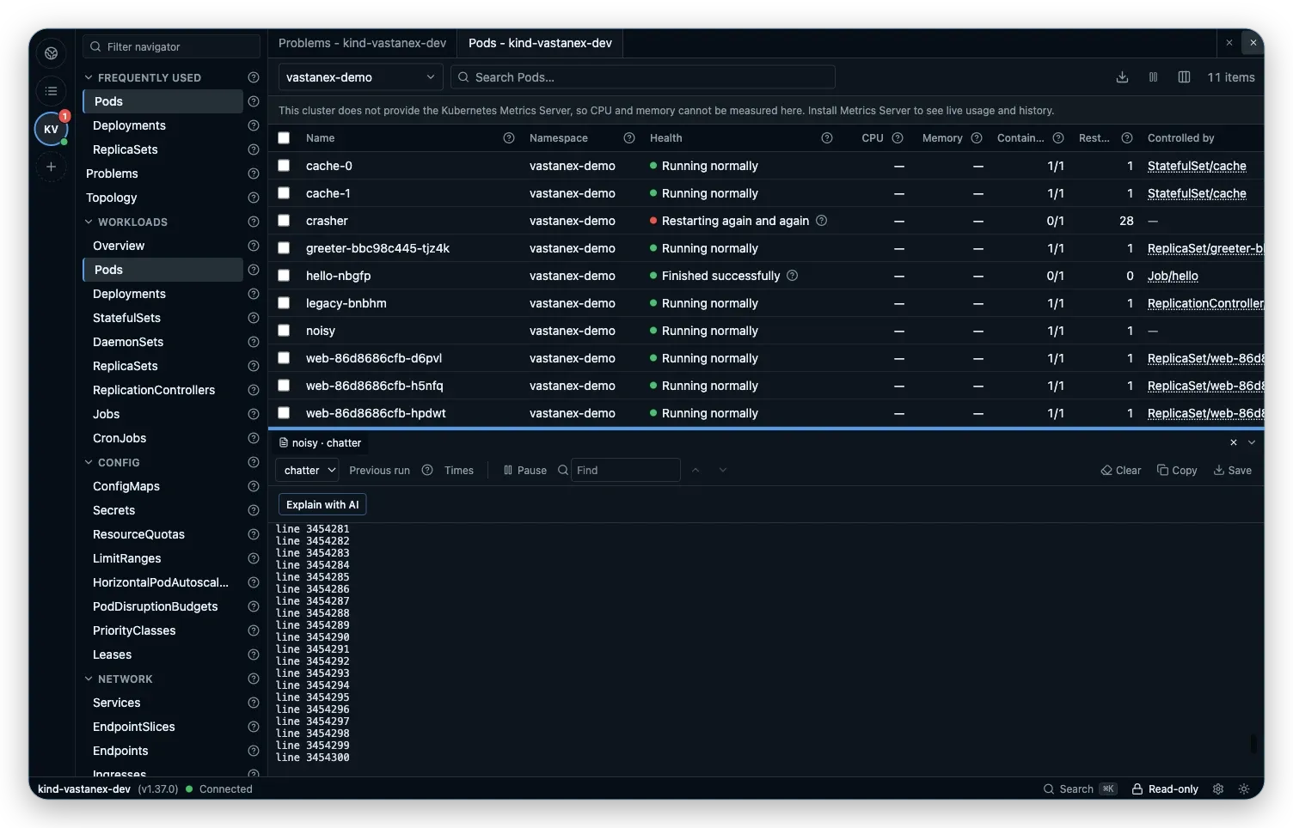This screenshot has height=828, width=1293.
Task: Select the noisy · chatter log tab
Action: click(320, 443)
